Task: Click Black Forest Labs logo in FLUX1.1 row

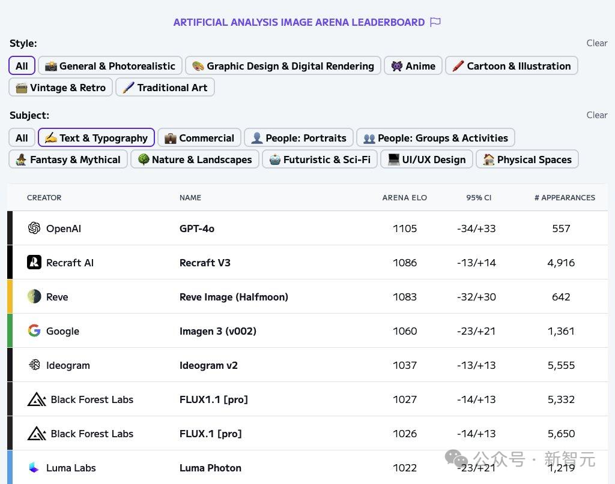Action: 37,399
